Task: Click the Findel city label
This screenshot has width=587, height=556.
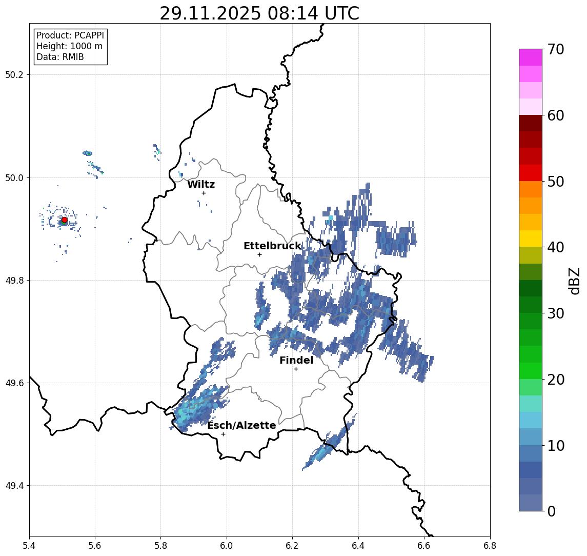Action: tap(296, 360)
